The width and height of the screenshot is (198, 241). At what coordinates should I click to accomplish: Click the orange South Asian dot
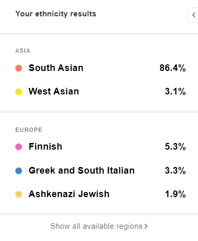(x=18, y=68)
